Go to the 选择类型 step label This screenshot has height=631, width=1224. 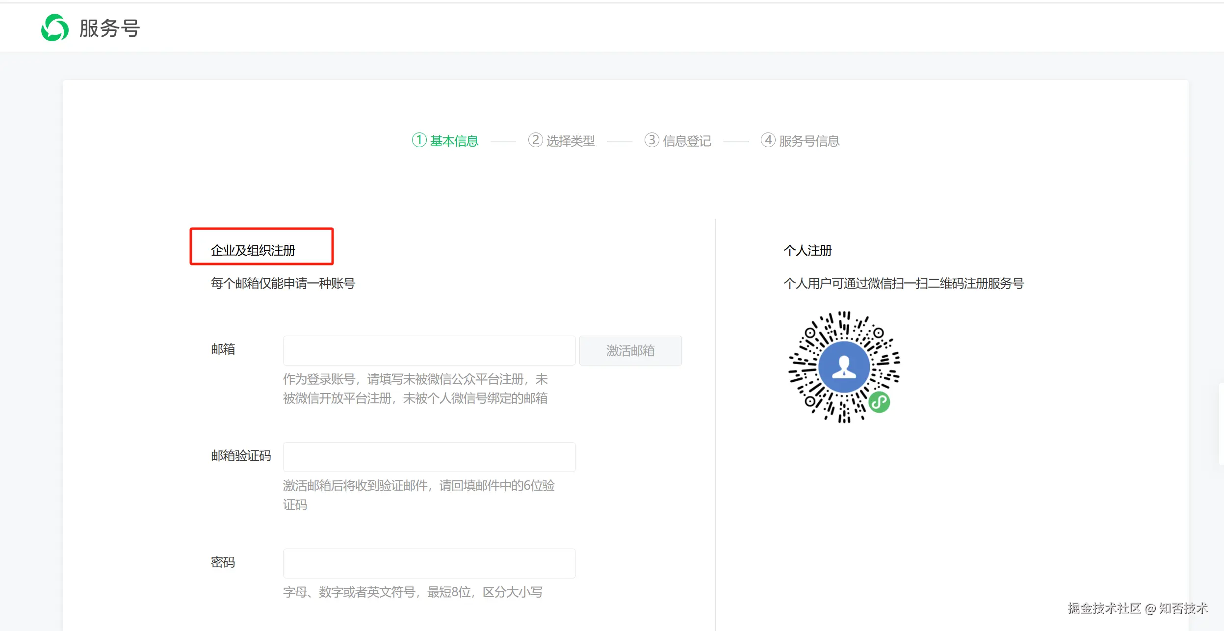point(570,141)
